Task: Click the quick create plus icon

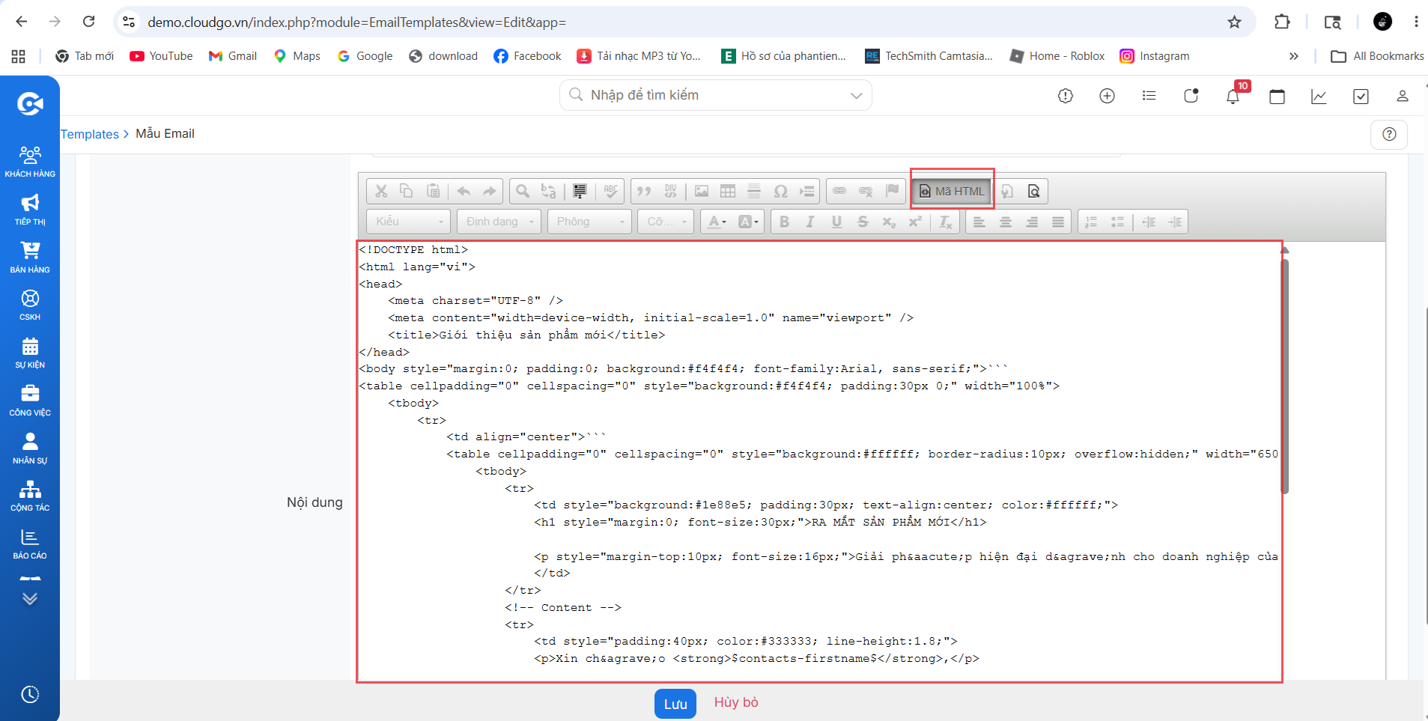Action: click(x=1107, y=96)
